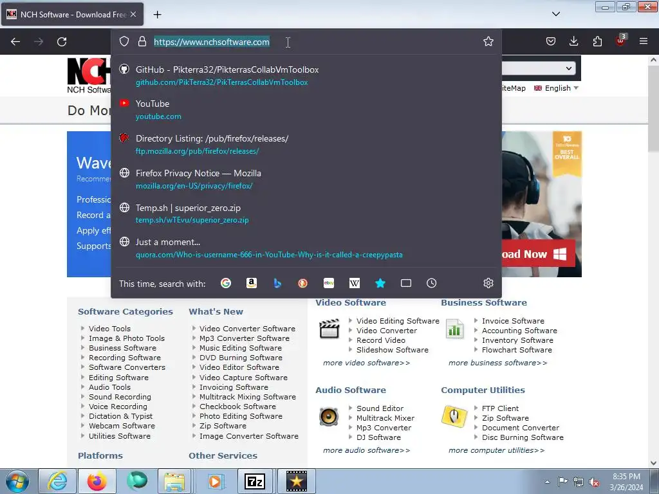
Task: Search this time with Google
Action: 226,283
